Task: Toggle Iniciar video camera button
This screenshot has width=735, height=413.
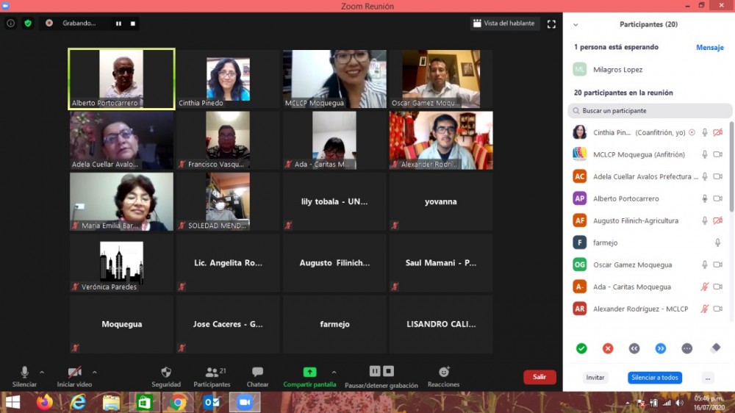Action: click(74, 373)
